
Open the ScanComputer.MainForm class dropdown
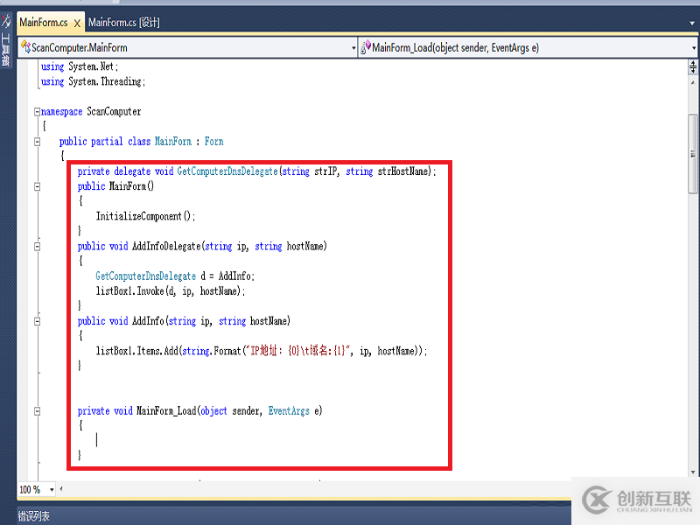(x=353, y=48)
